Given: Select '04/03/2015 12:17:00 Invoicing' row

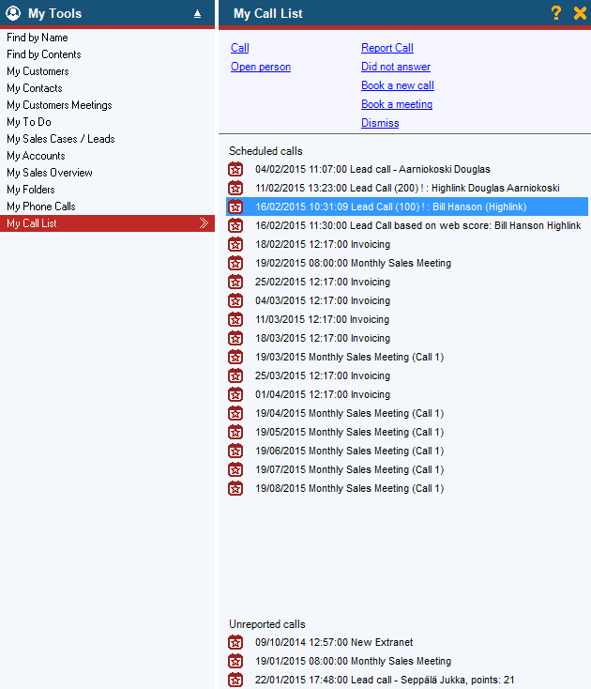Looking at the screenshot, I should tap(323, 301).
